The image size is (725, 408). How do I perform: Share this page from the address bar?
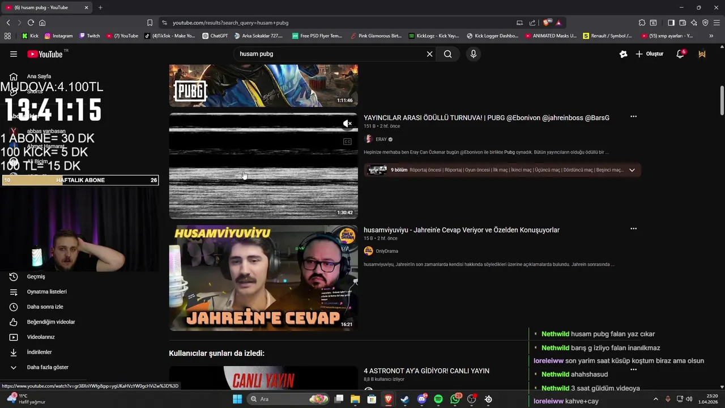(x=532, y=23)
